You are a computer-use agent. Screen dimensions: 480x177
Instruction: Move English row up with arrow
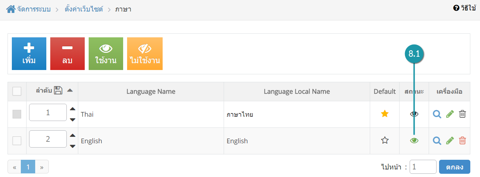tap(73, 135)
